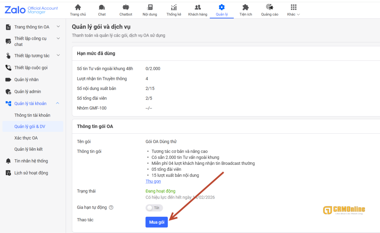Expand Thiết lập công cụ chat menu

[x=58, y=39]
